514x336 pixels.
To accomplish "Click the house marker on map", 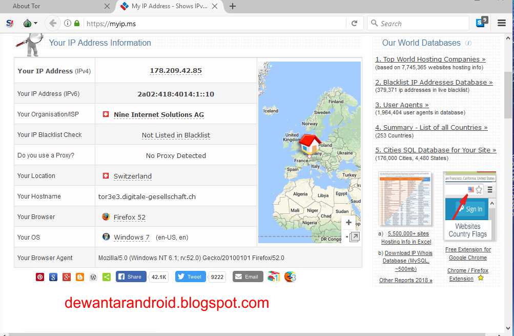I will coord(310,144).
